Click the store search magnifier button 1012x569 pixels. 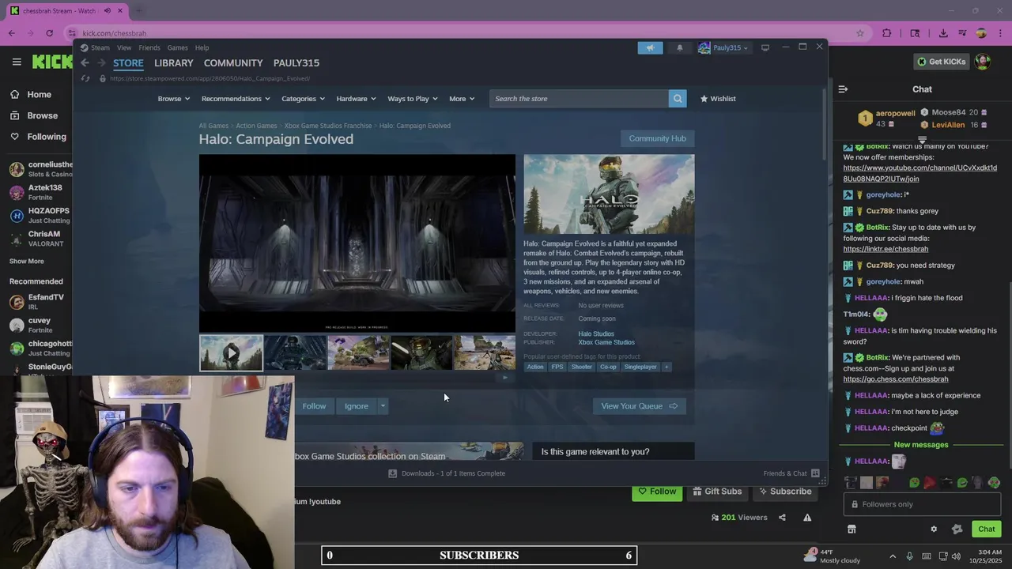coord(677,99)
